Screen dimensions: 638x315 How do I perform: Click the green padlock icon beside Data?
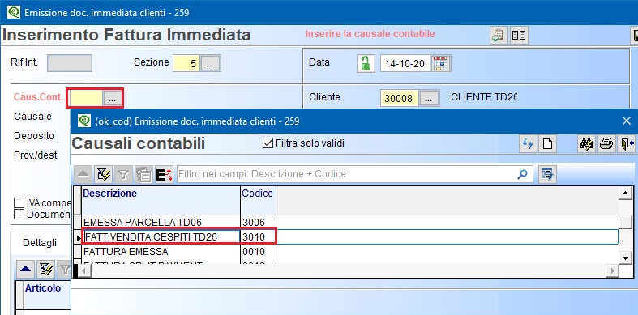pos(366,64)
